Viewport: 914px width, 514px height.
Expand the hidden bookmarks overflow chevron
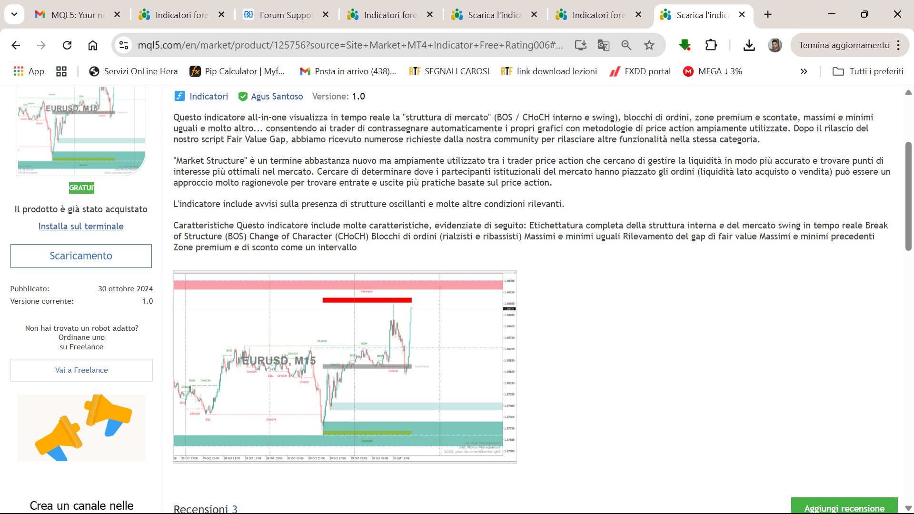pos(804,71)
